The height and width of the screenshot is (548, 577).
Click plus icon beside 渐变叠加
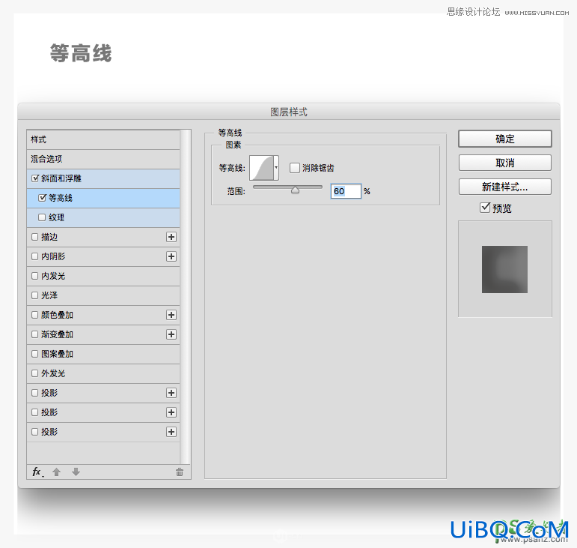click(171, 334)
